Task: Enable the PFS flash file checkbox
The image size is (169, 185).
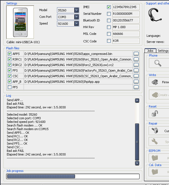Action: click(x=9, y=87)
